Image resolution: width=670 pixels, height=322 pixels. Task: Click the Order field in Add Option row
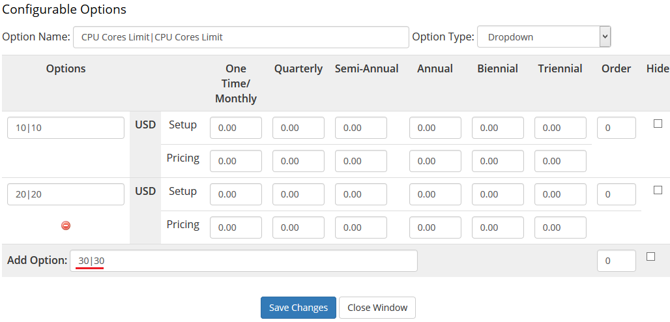616,261
